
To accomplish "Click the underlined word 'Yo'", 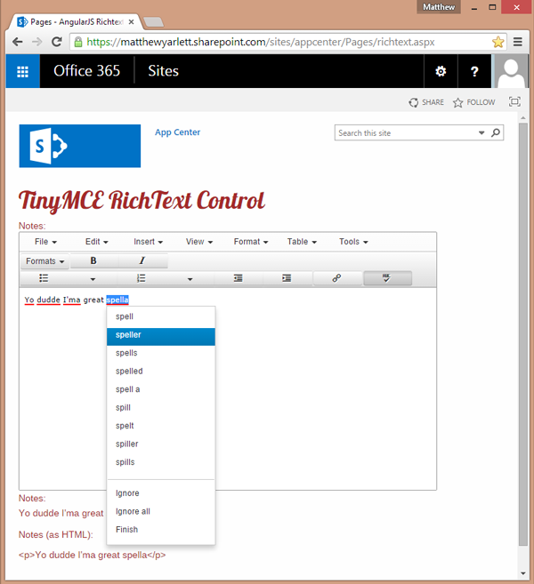I will (29, 300).
